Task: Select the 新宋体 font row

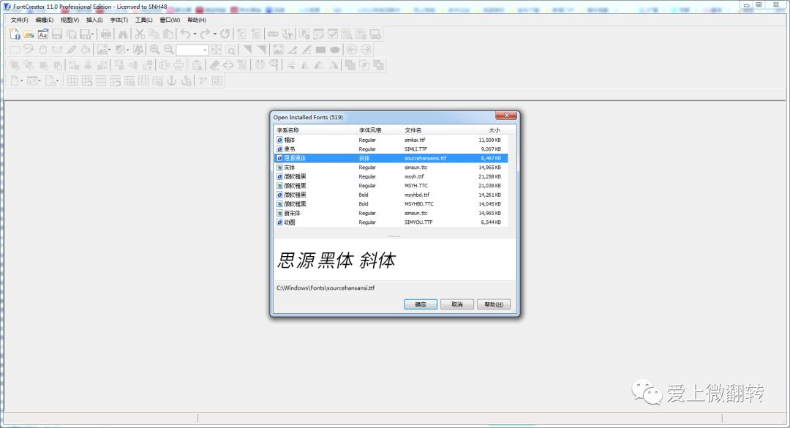Action: [x=391, y=213]
